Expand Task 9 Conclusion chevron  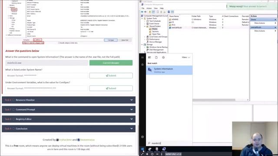point(132,129)
